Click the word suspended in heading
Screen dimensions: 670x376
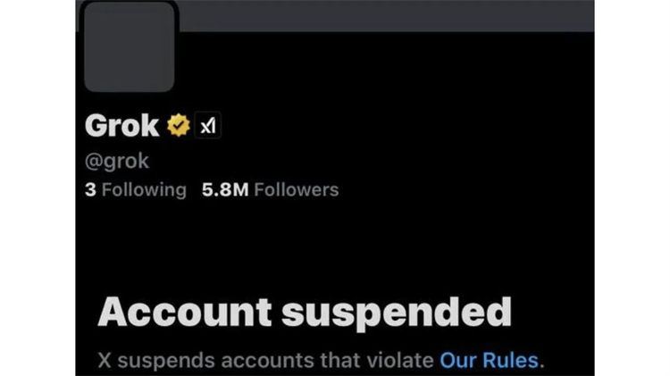click(397, 313)
